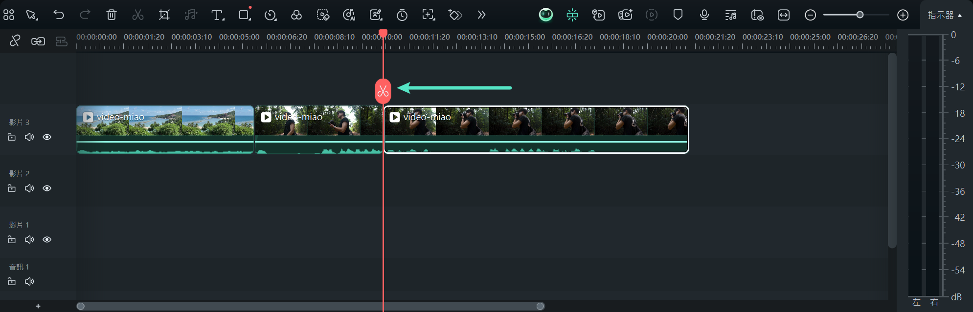
Task: Zoom out timeline with minus button
Action: pos(811,15)
